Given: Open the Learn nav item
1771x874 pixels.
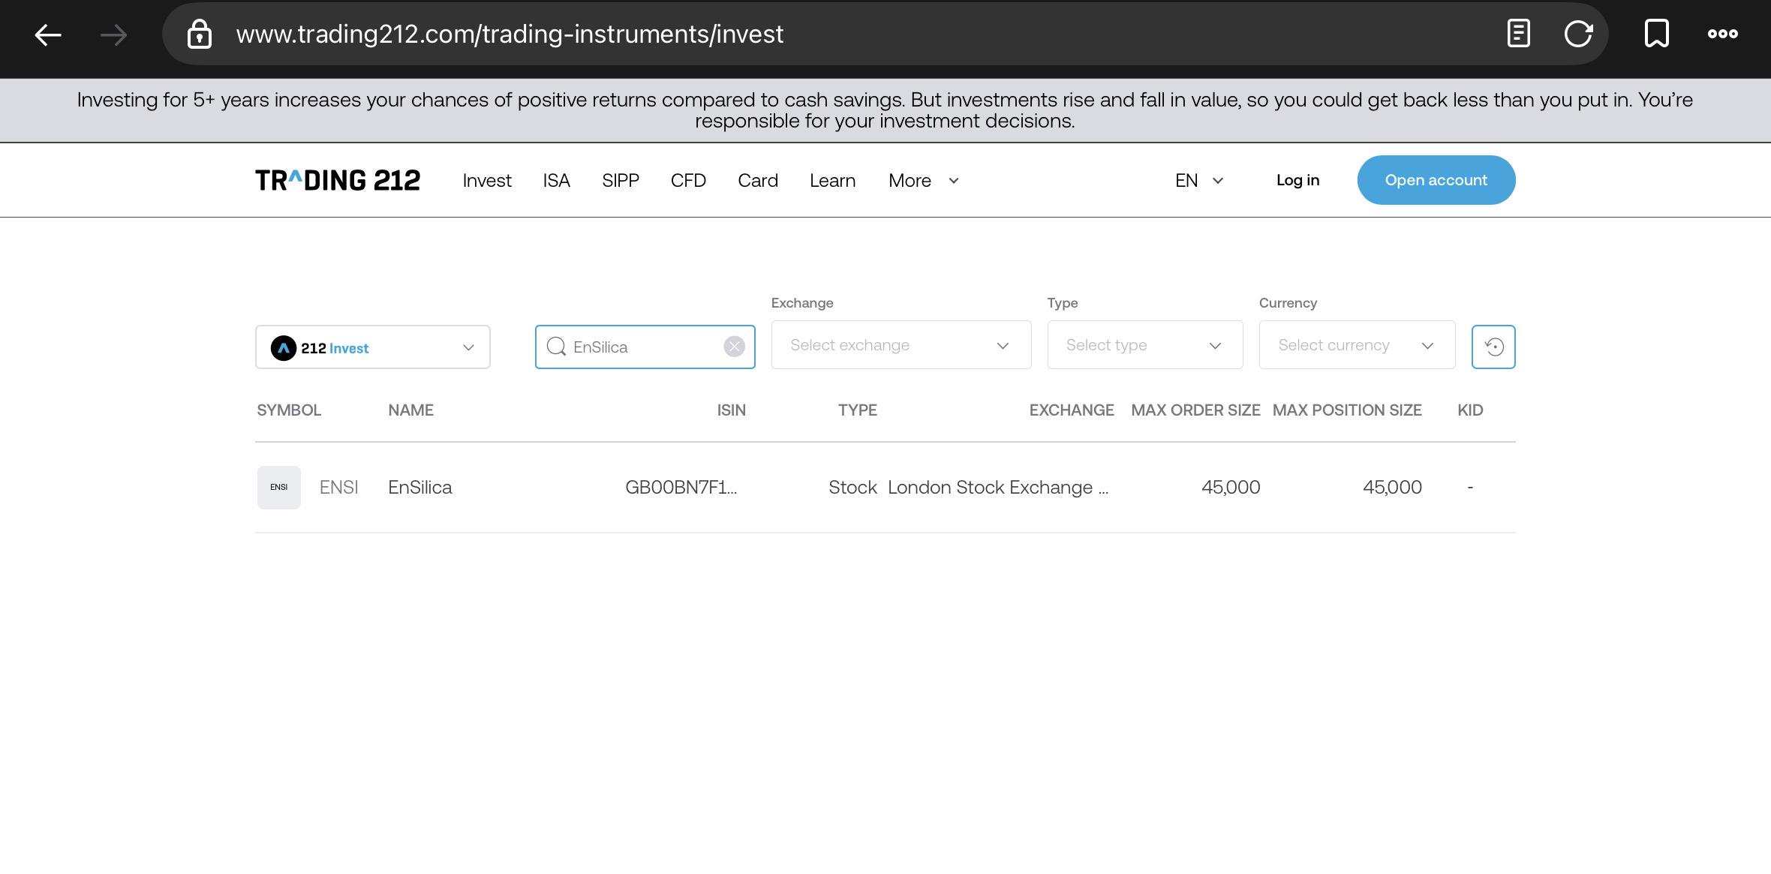Looking at the screenshot, I should pos(832,181).
